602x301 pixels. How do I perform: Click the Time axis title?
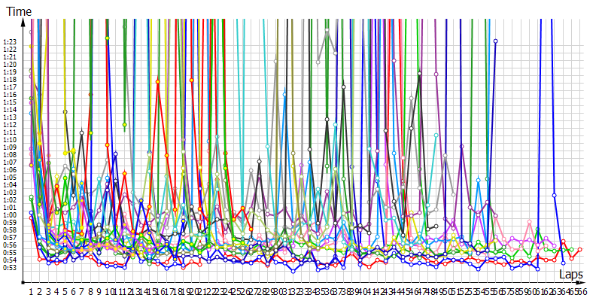[x=19, y=12]
